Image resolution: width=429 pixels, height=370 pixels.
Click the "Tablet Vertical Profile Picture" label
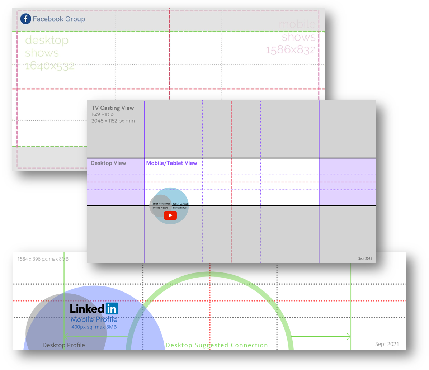click(180, 206)
